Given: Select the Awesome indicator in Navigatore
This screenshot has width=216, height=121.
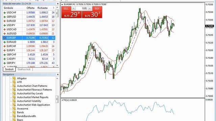Looking at the screenshot, I should click(23, 109).
